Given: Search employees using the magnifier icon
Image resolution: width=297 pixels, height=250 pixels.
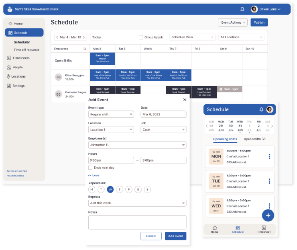Looking at the screenshot, I should [85, 49].
